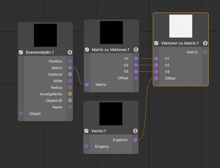Select Vektoren zu Matrix.1 checkered preview
220x168 pixels.
(181, 26)
